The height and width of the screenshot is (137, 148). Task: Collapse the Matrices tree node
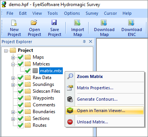coord(13,65)
